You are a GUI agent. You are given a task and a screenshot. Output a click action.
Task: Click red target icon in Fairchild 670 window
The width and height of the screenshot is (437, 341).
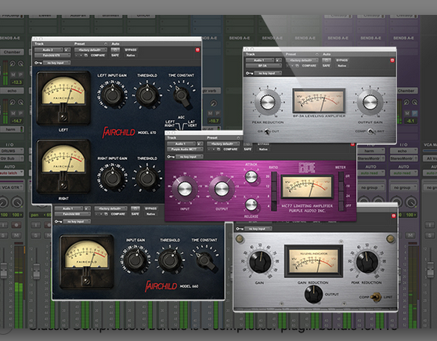(197, 50)
